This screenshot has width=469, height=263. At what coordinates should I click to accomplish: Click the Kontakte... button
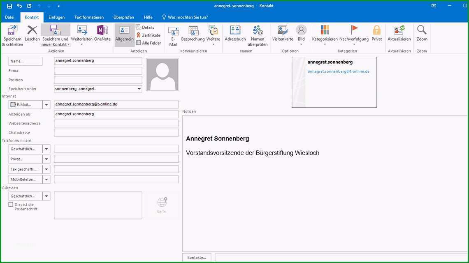[197, 257]
